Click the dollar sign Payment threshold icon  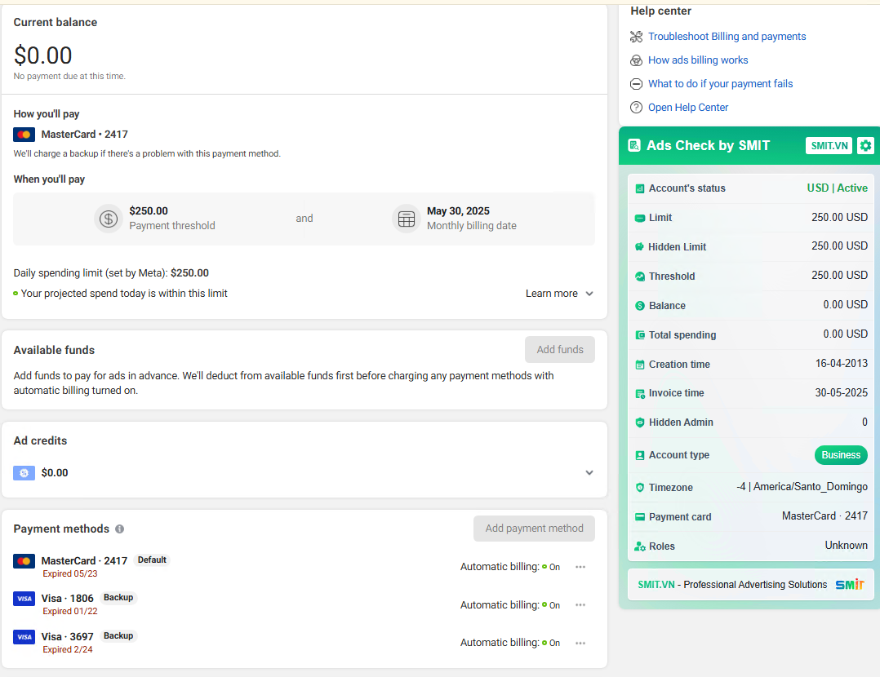click(109, 218)
